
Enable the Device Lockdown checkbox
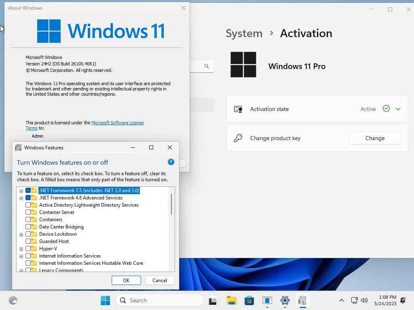click(x=28, y=234)
